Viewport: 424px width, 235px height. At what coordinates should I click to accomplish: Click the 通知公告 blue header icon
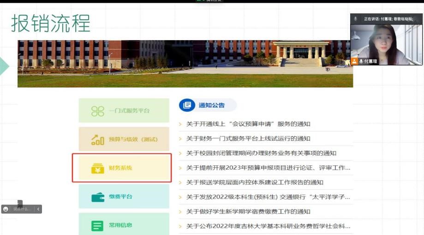pos(187,105)
